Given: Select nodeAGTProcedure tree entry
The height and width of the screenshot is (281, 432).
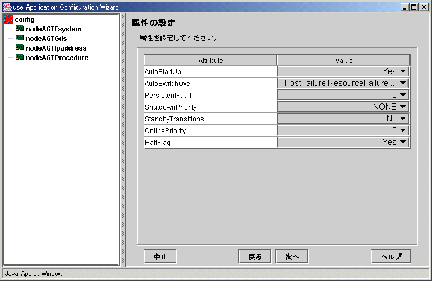Looking at the screenshot, I should [57, 58].
